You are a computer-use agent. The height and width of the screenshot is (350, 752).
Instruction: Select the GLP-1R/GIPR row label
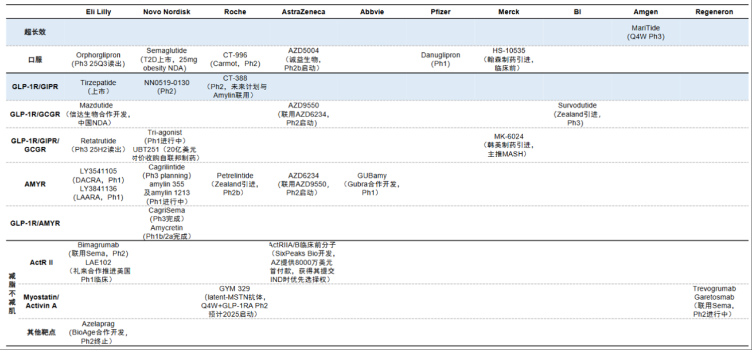35,87
